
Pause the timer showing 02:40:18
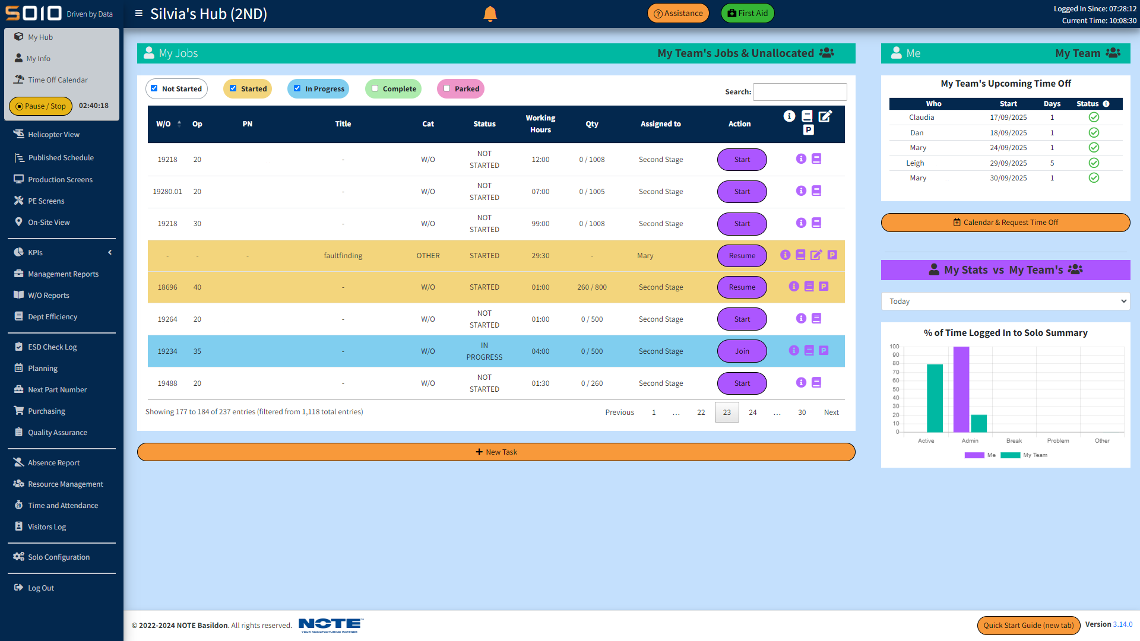40,106
